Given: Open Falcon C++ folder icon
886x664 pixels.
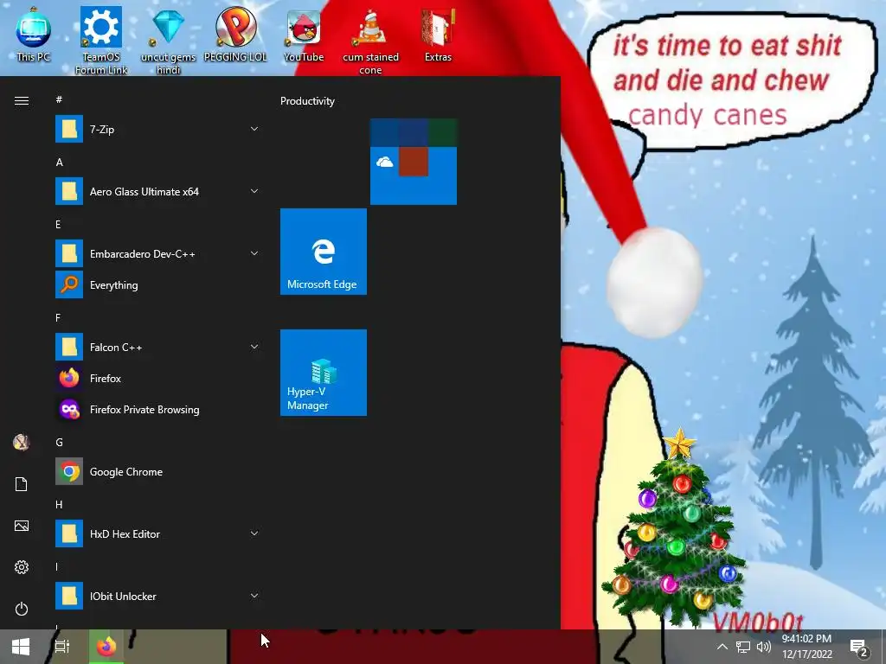Looking at the screenshot, I should coord(69,347).
